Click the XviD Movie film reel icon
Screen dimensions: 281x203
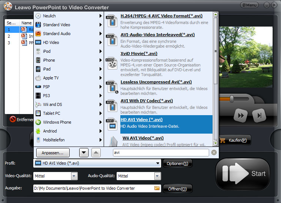(112, 63)
